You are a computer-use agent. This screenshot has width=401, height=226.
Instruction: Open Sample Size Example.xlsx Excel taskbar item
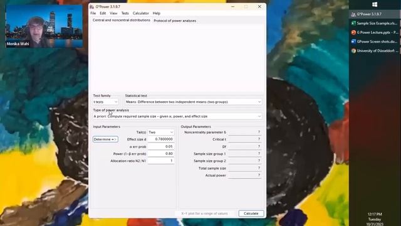point(375,23)
